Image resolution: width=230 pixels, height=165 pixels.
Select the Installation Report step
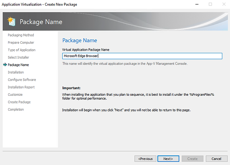21,87
